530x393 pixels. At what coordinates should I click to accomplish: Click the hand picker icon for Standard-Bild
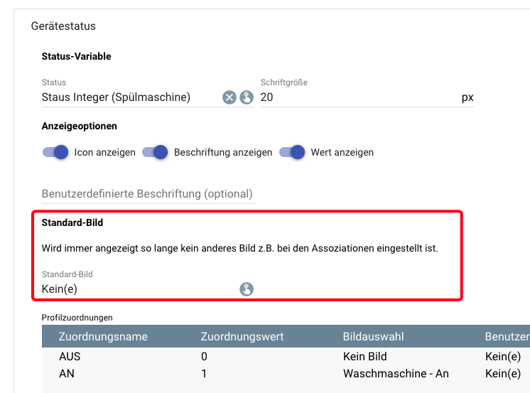coord(247,289)
